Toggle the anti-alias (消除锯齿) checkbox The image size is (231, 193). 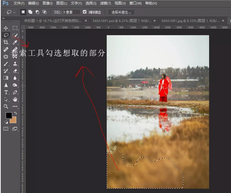pyautogui.click(x=85, y=12)
